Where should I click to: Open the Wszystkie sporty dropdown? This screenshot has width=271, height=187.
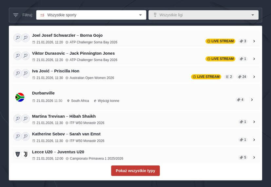91,15
